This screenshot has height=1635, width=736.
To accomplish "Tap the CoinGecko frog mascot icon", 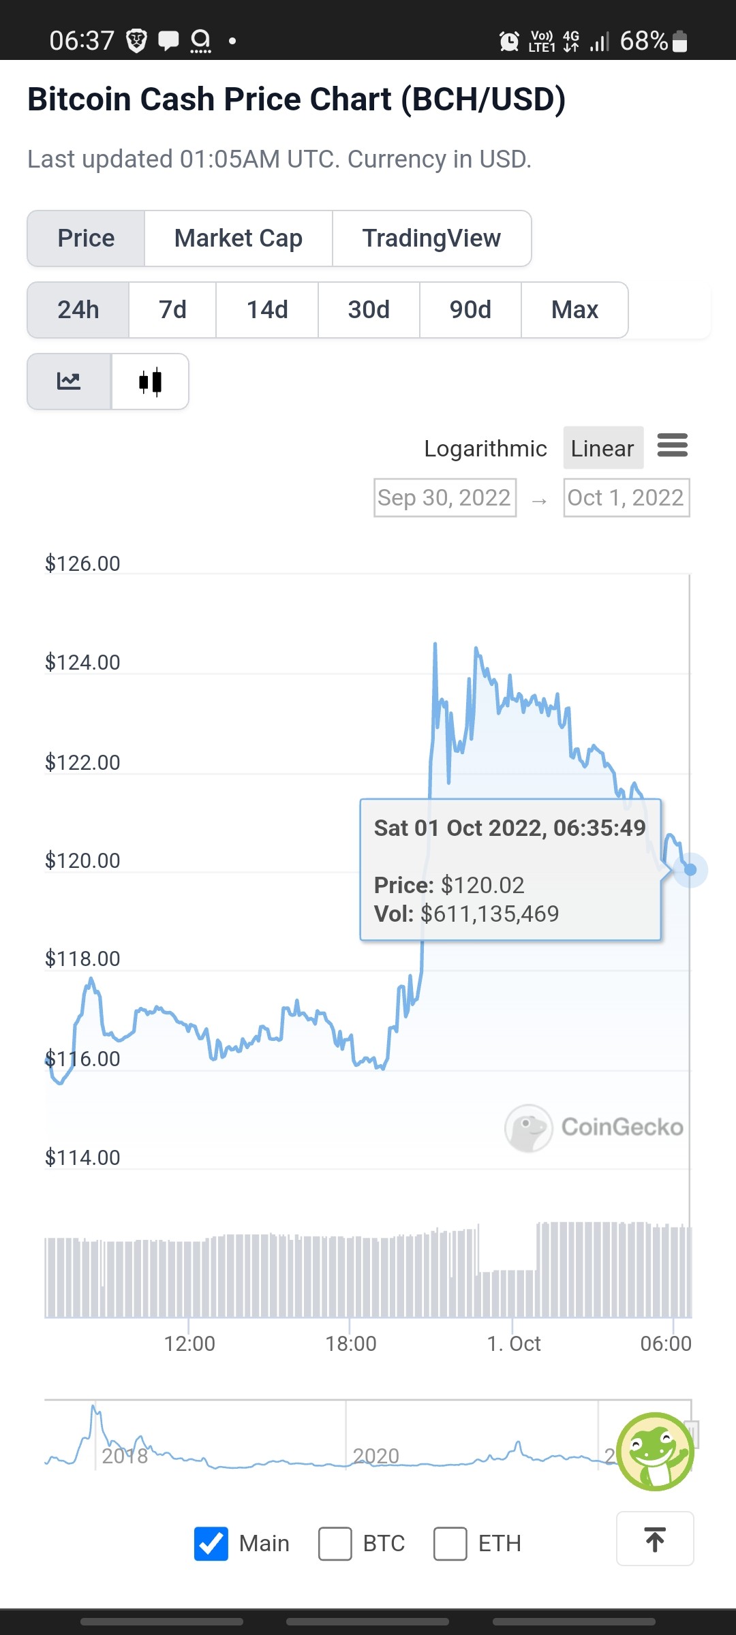I will (655, 1452).
